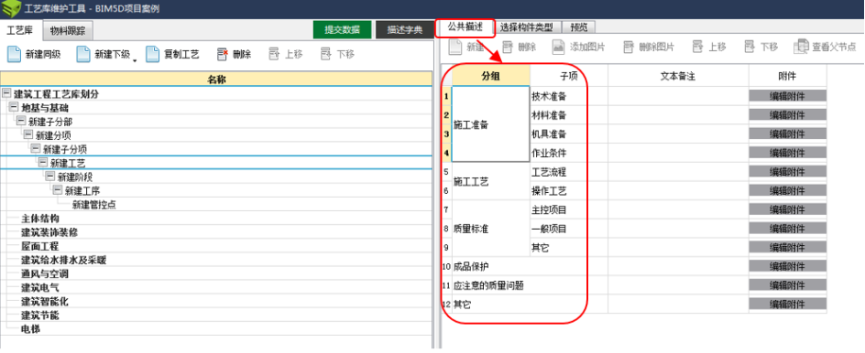Collapse the 新建工艺 node
Viewport: 865px width, 353px height.
click(42, 163)
